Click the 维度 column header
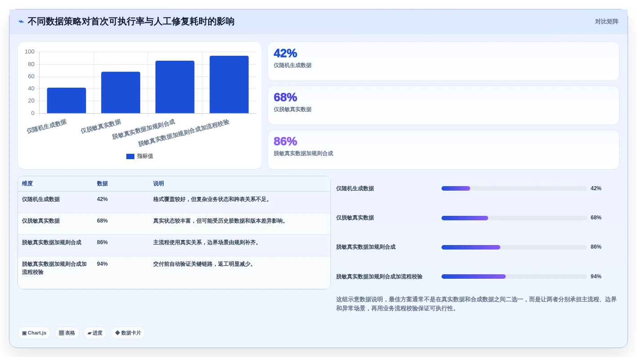This screenshot has width=637, height=357. point(27,183)
